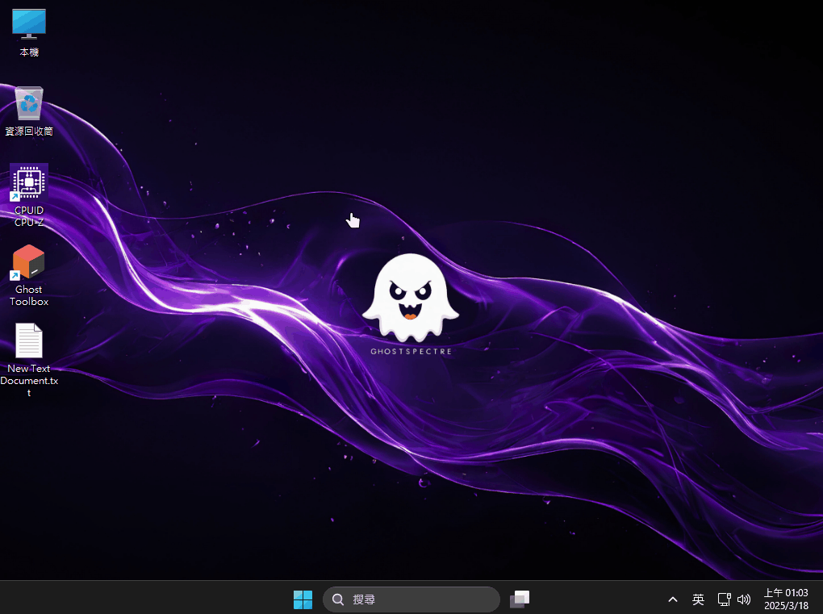Select the 資源回收筒 recycle bin icon
Image resolution: width=823 pixels, height=614 pixels.
tap(29, 111)
